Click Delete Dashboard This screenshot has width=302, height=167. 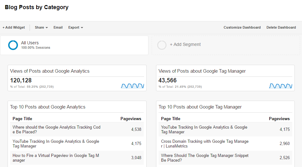tap(281, 27)
